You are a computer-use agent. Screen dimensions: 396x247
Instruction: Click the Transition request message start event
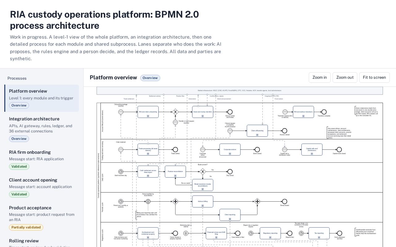pyautogui.click(x=285, y=112)
